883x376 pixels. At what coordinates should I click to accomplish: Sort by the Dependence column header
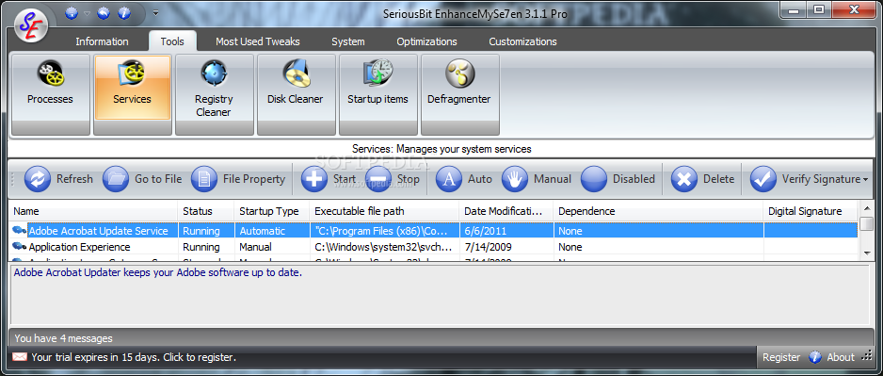(658, 211)
